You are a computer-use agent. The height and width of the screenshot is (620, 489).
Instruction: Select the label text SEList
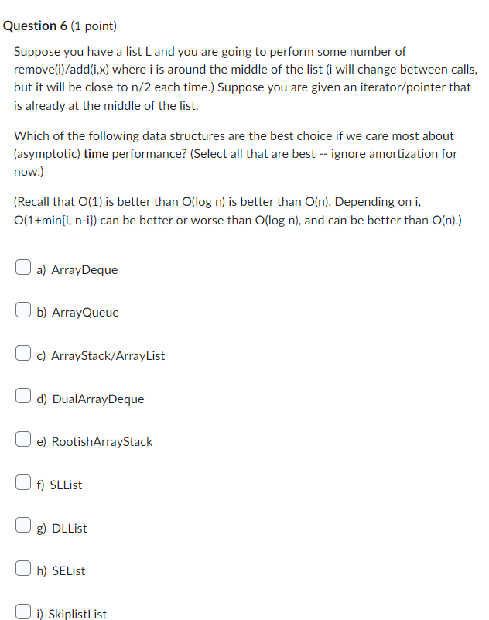click(65, 570)
